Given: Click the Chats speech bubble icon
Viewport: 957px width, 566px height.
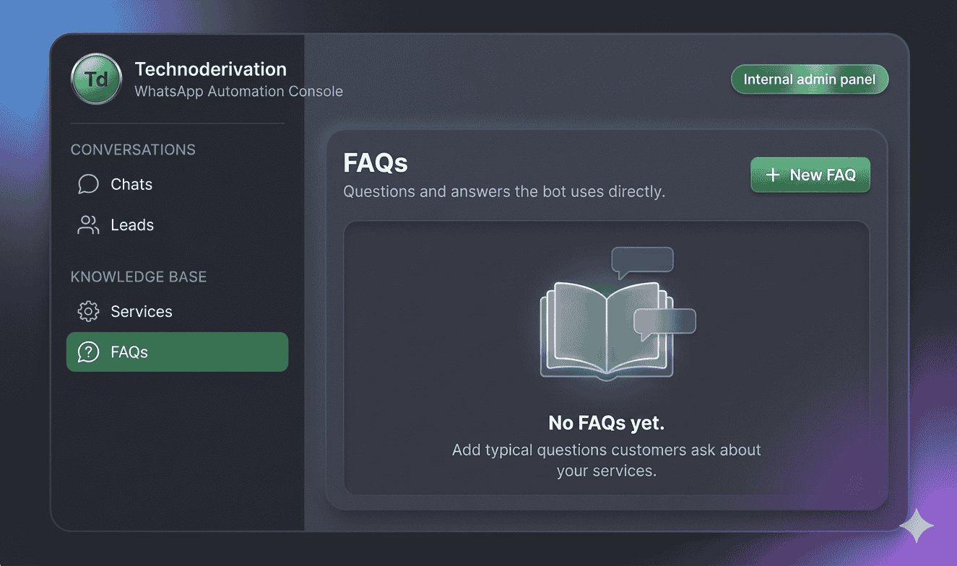Looking at the screenshot, I should tap(87, 184).
